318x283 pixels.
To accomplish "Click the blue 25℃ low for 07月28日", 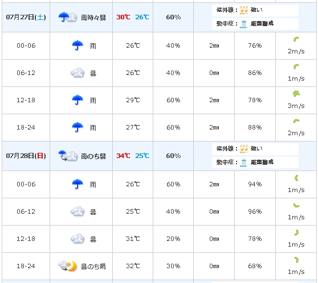I will (142, 156).
